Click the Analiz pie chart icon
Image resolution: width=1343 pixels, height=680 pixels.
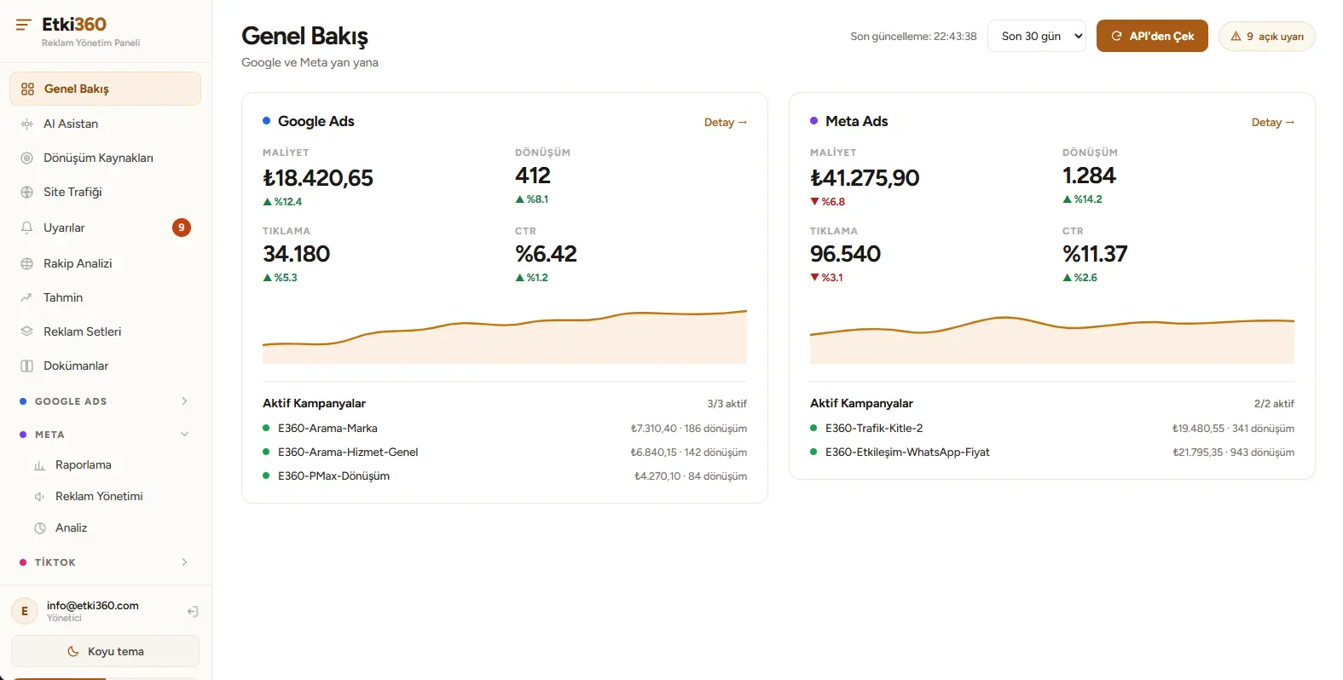(39, 528)
